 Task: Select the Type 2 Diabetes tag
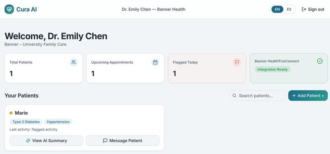[x=26, y=122]
